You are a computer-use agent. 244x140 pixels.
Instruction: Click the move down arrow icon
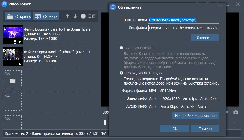coord(75,16)
